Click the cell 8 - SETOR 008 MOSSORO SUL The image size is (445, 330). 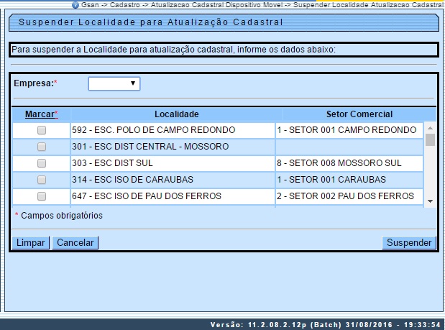pyautogui.click(x=349, y=163)
